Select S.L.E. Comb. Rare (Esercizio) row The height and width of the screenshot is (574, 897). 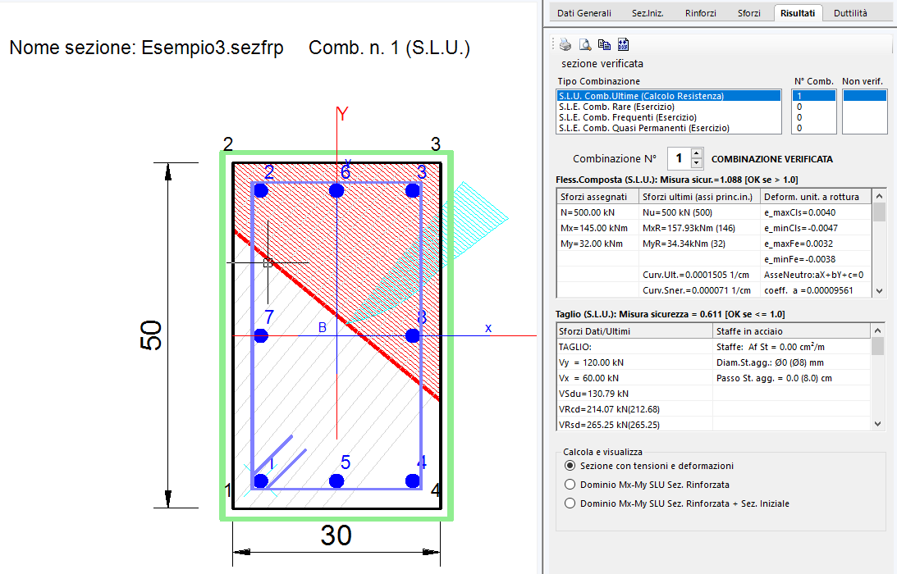pyautogui.click(x=669, y=107)
